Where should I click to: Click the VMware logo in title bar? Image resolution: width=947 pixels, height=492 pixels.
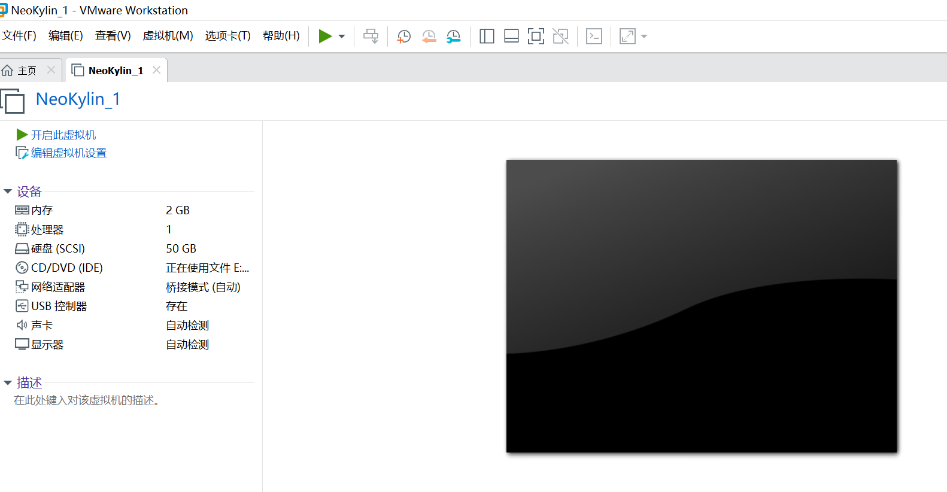click(3, 10)
